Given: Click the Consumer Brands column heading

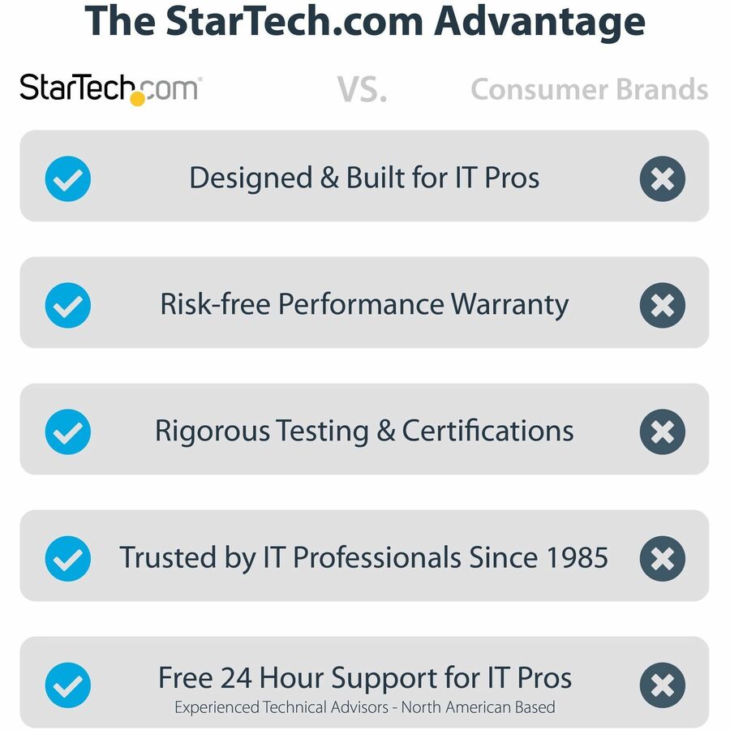Looking at the screenshot, I should (589, 89).
